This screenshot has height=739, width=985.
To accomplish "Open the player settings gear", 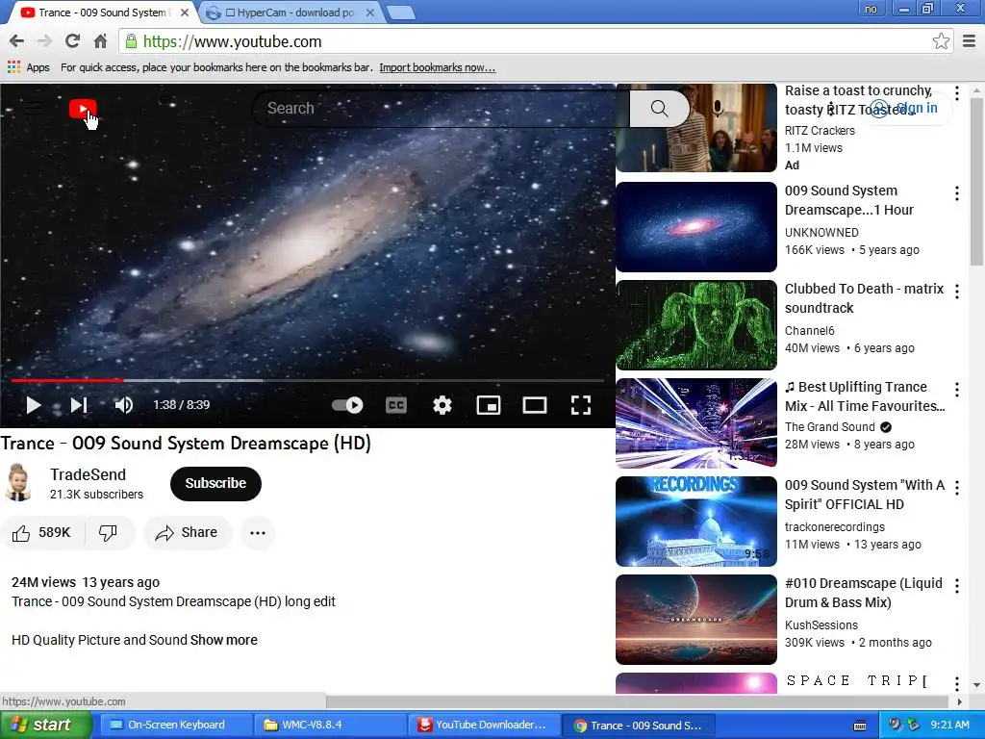I will [x=442, y=405].
